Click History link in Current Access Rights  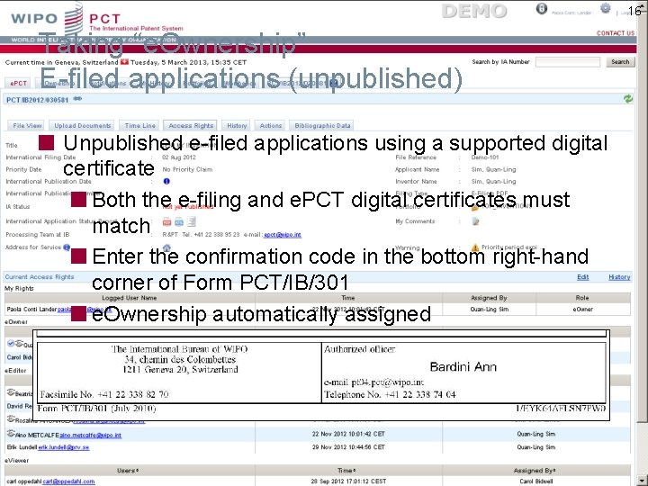[619, 277]
